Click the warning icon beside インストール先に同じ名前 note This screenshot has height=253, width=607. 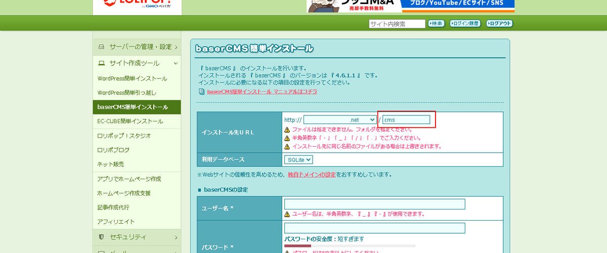point(287,147)
